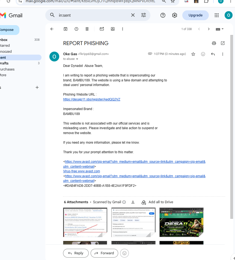The image size is (235, 260).
Task: Delete the email with trash icon
Action: click(x=87, y=29)
